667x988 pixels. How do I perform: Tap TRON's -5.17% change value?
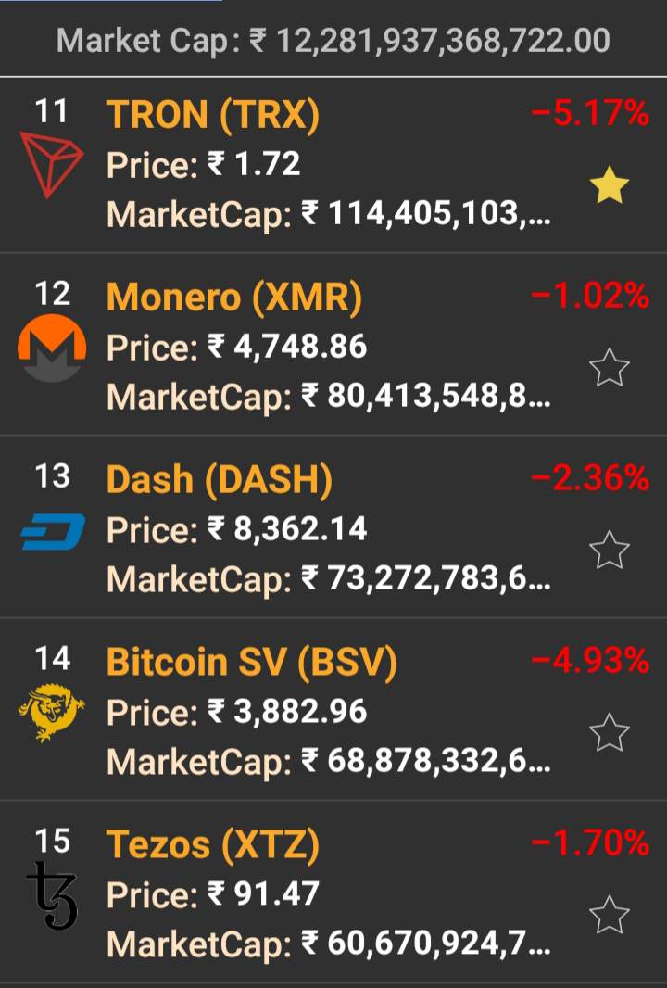[x=590, y=114]
